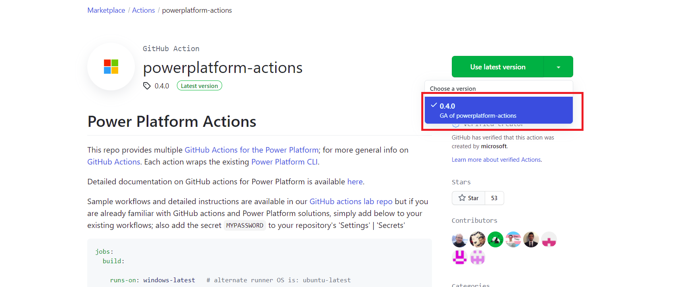
Task: Open the GitHub actions lab repo link
Action: (351, 201)
